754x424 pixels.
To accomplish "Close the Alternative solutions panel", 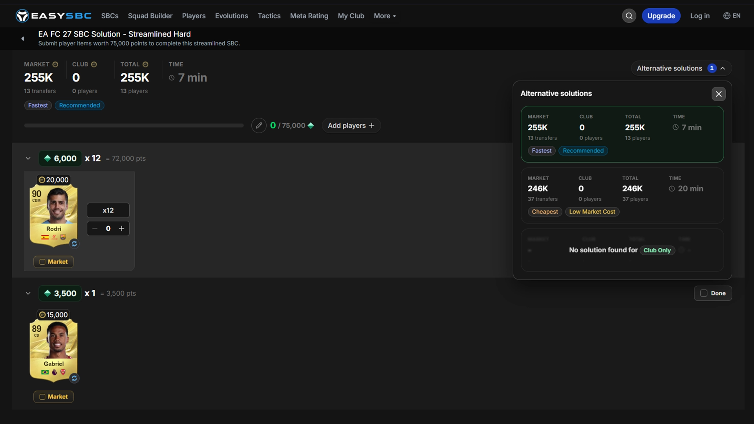I will point(719,94).
